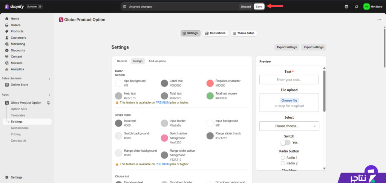This screenshot has height=183, width=386.
Task: Open Pricing in sidebar
Action: click(15, 134)
